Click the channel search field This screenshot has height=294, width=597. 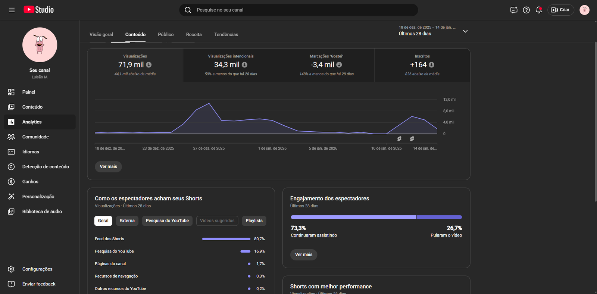[298, 10]
